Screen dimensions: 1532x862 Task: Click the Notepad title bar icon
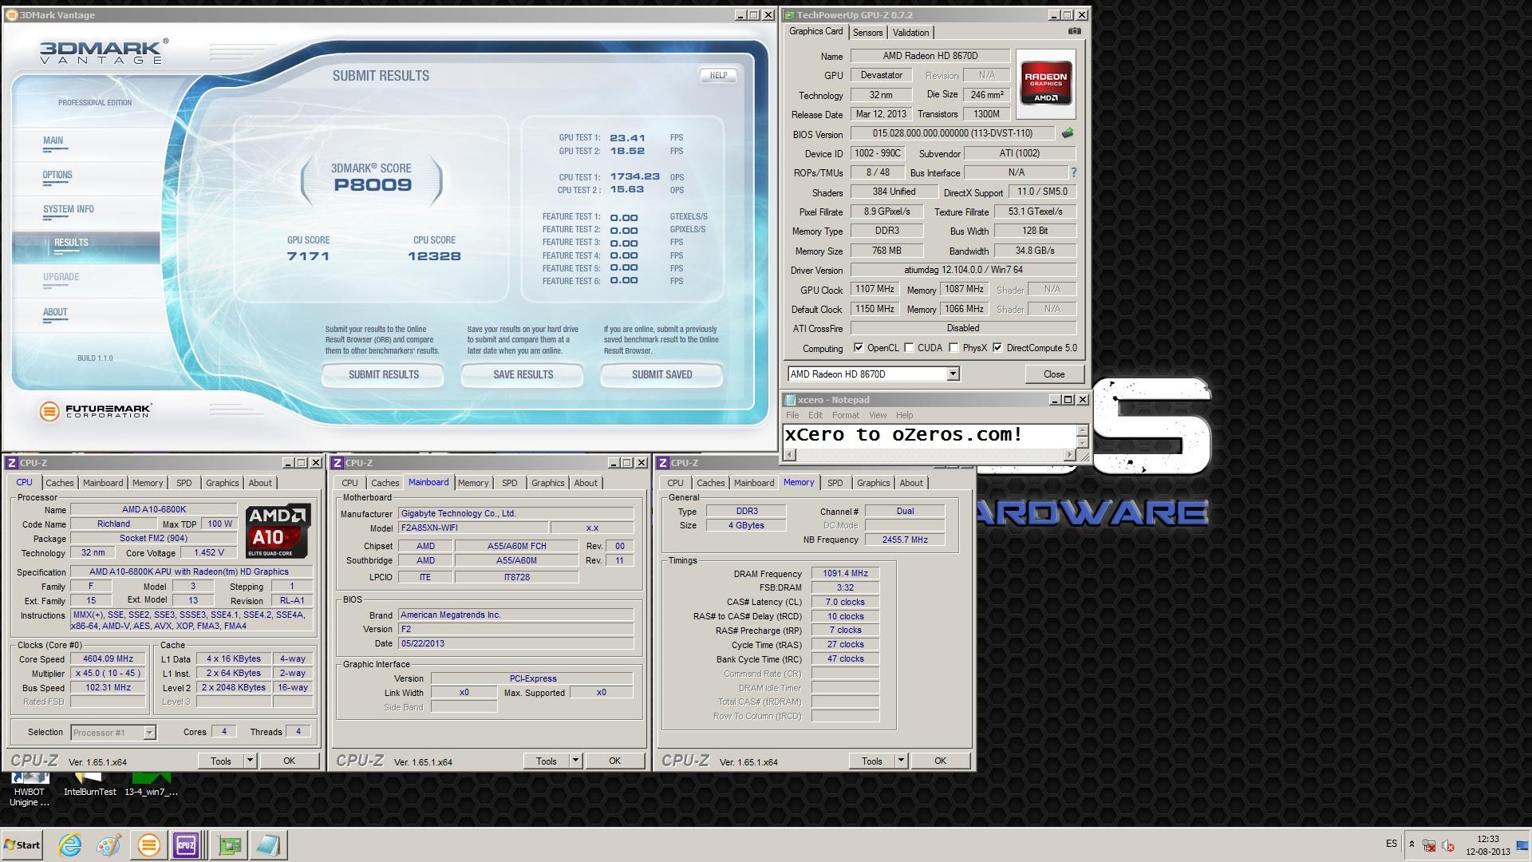791,400
